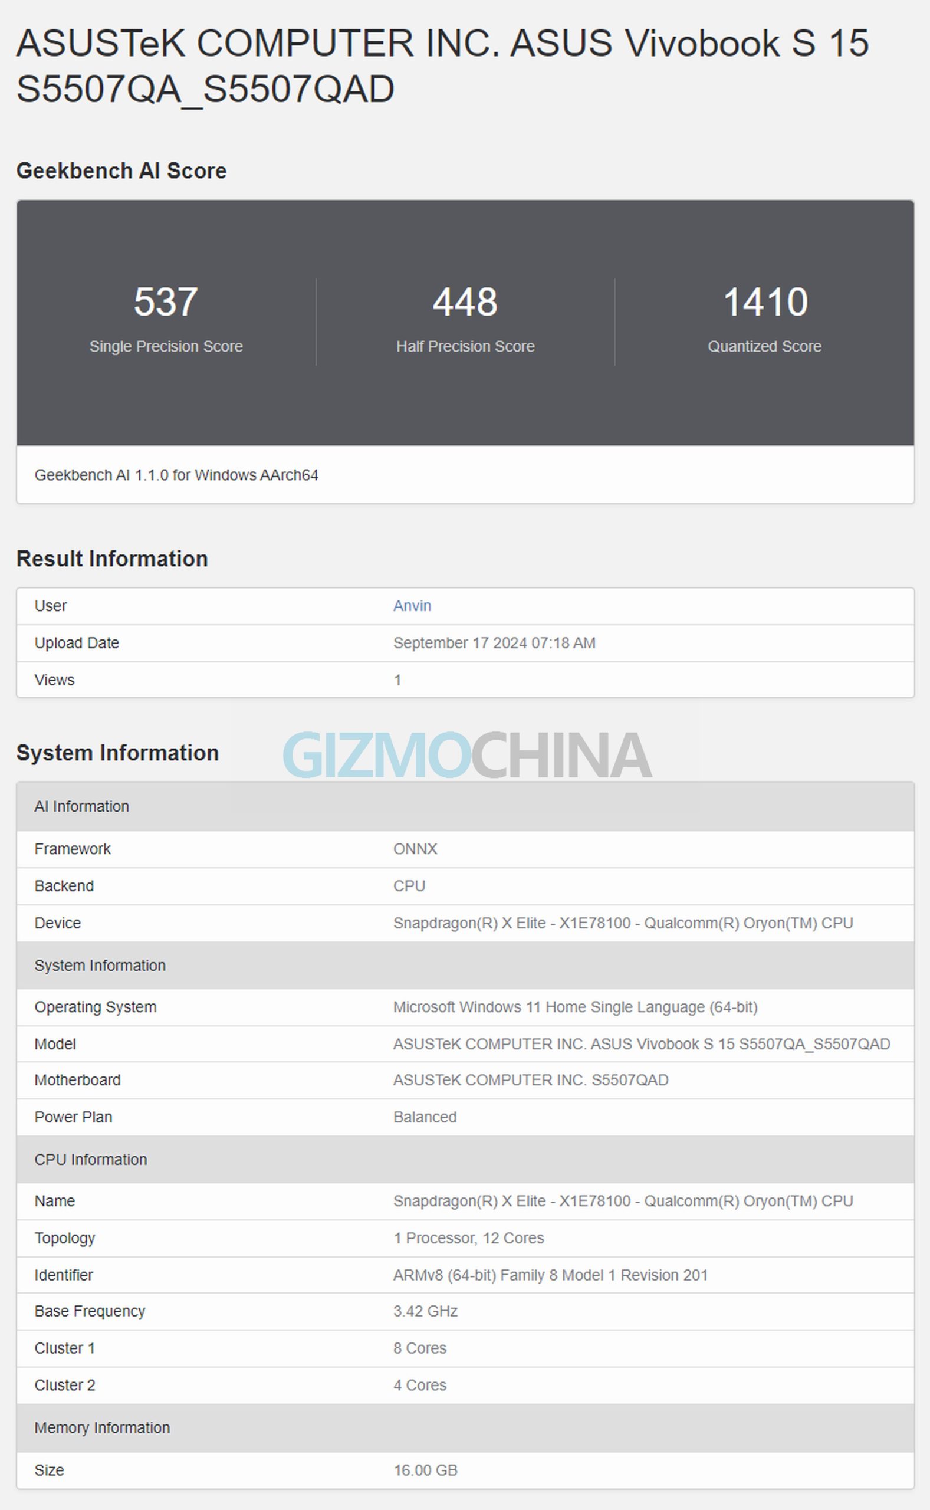Click the Operating System label

point(96,1007)
